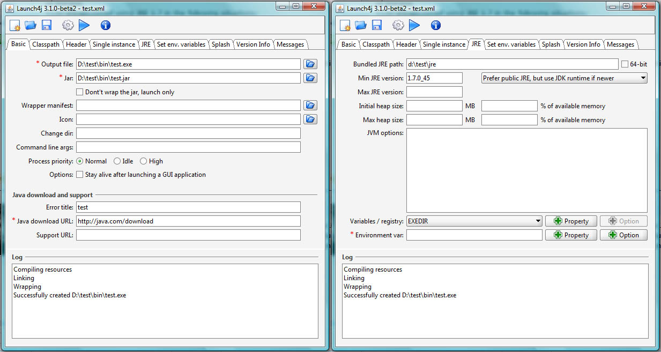Click the Change dir field
661x352 pixels.
coord(188,133)
